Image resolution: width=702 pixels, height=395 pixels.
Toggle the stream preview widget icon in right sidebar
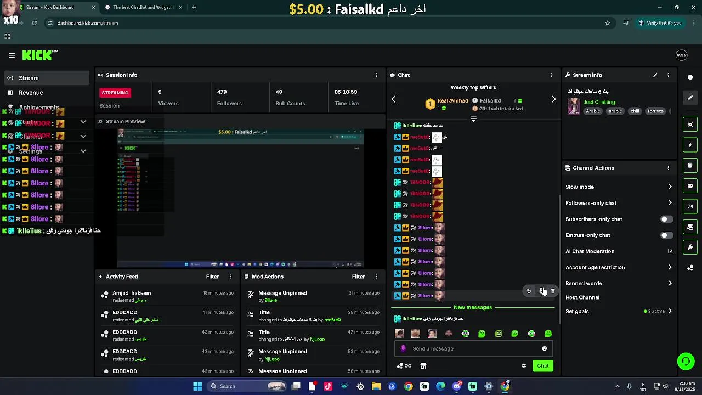[690, 125]
